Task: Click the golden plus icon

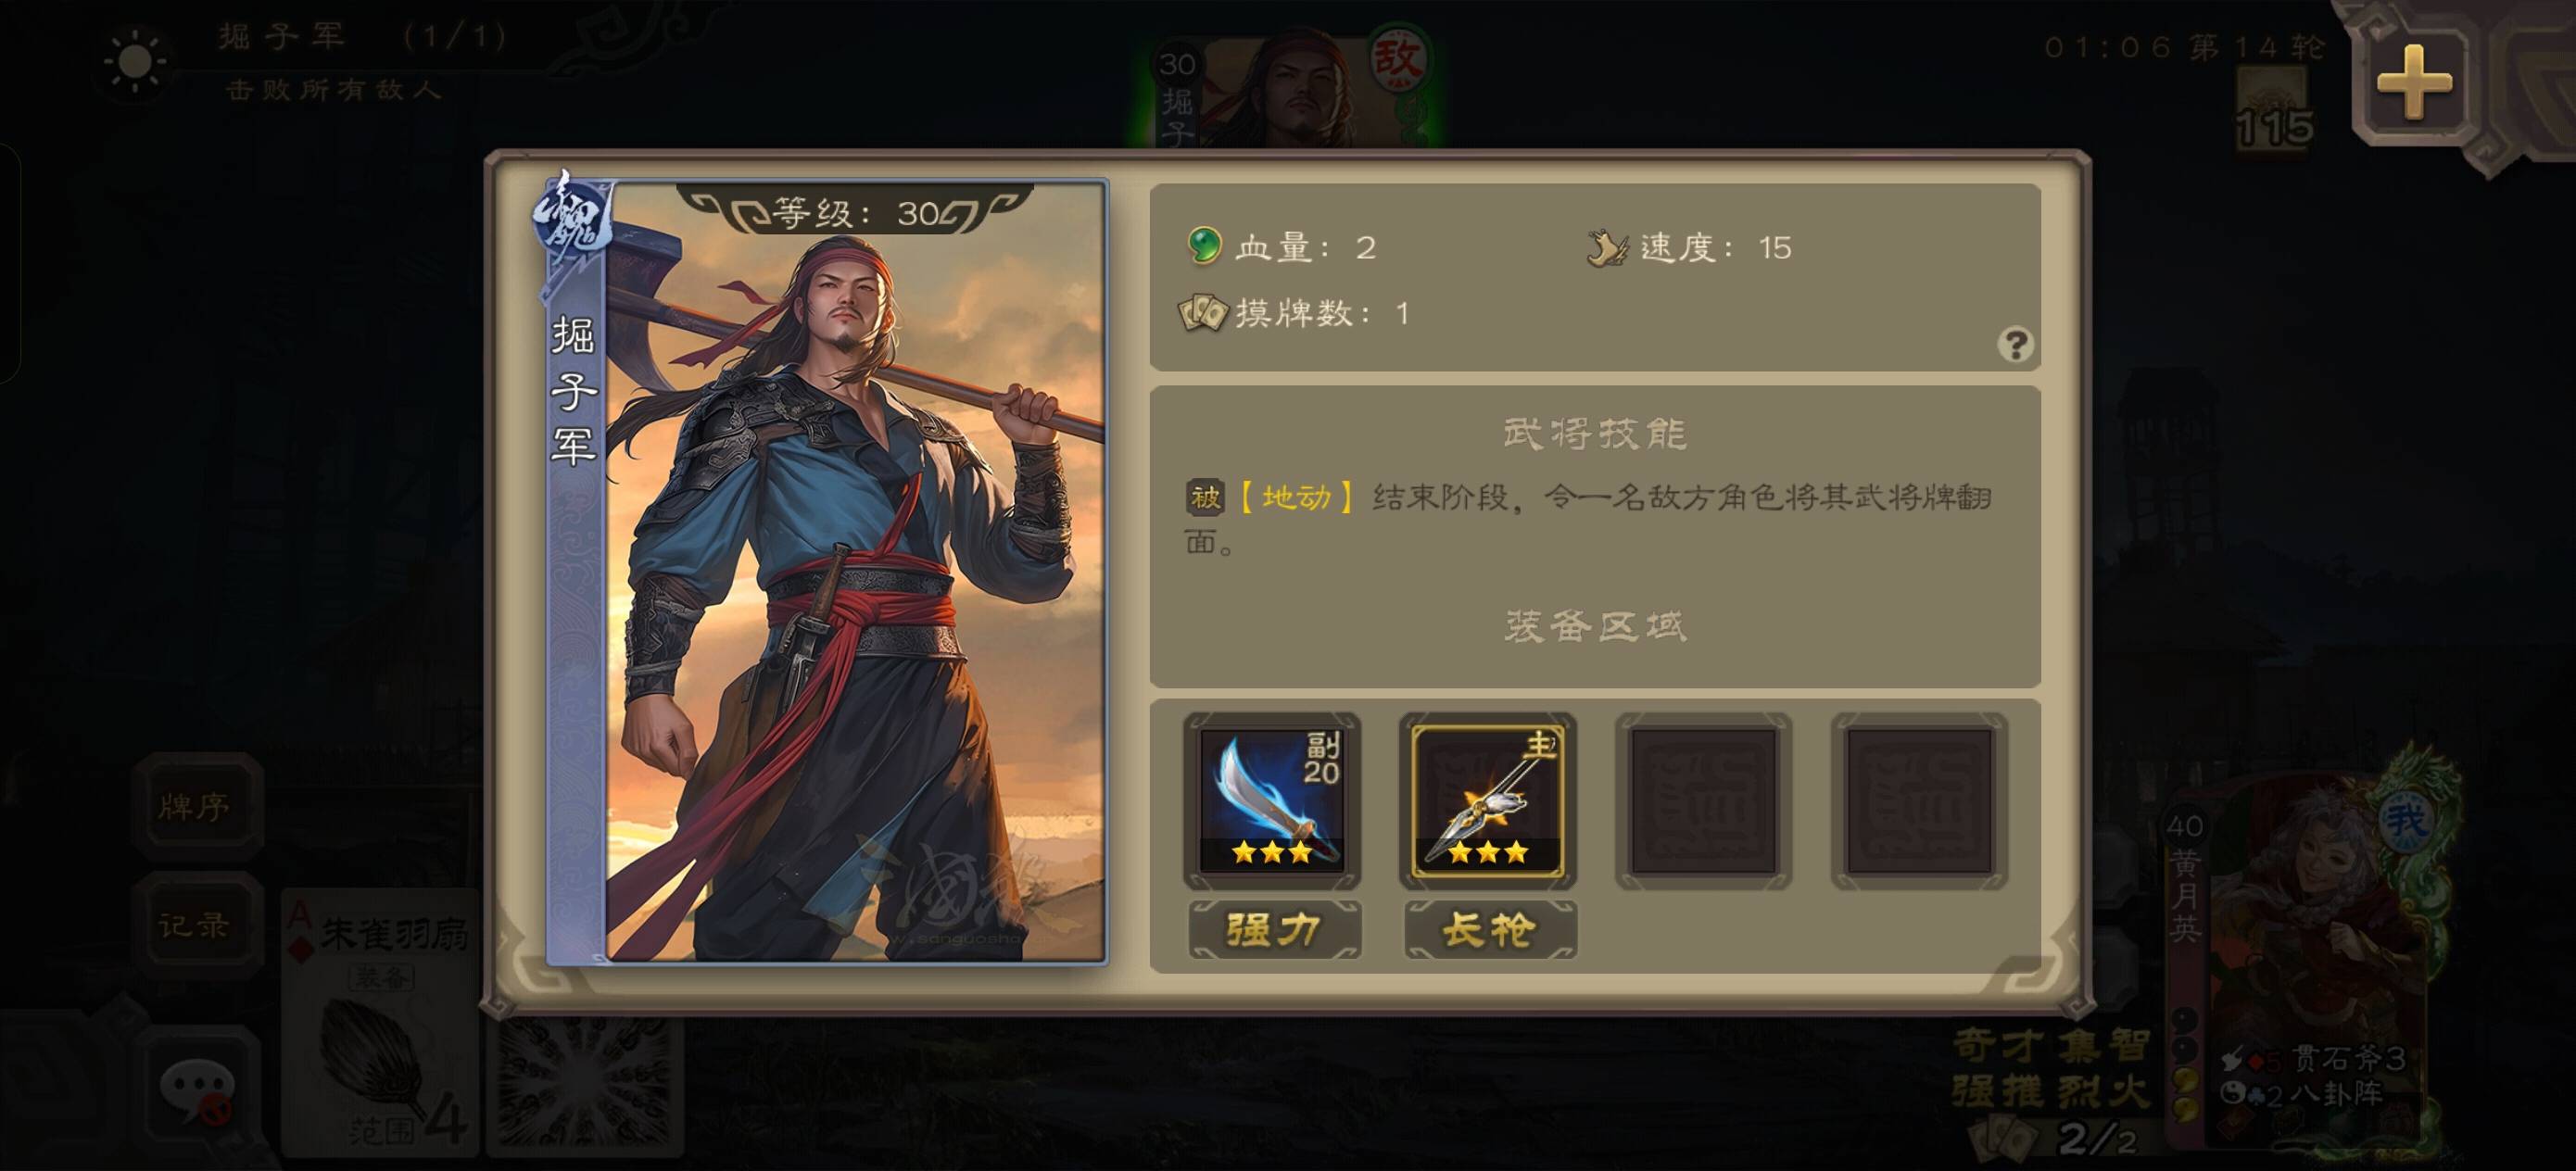Action: pos(2414,82)
